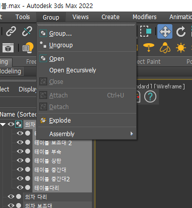Click the Name (Sorted) column header
Viewport: 192px width, 208px height.
tap(18, 115)
